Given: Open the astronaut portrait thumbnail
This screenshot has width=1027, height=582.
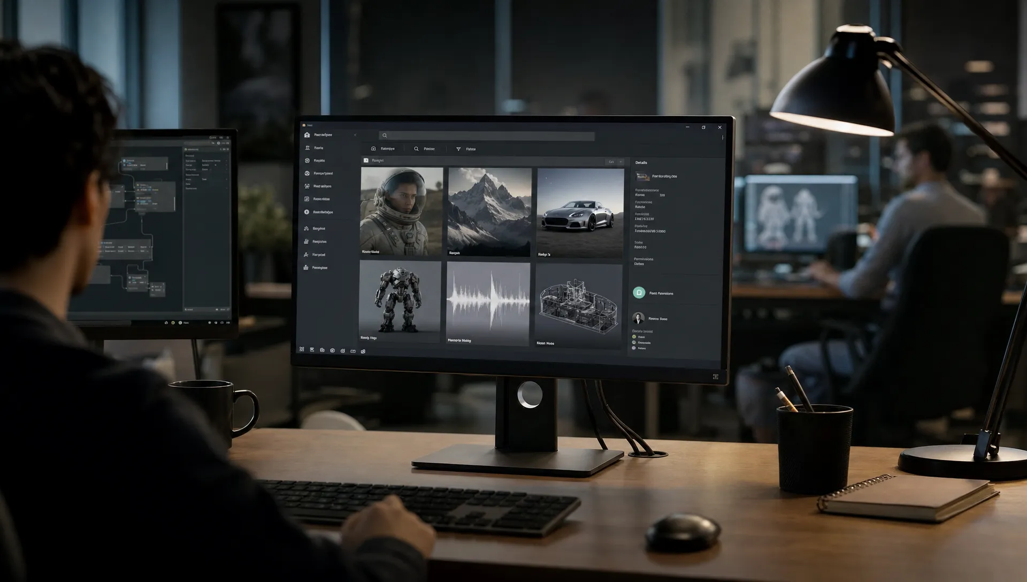Looking at the screenshot, I should (x=402, y=211).
